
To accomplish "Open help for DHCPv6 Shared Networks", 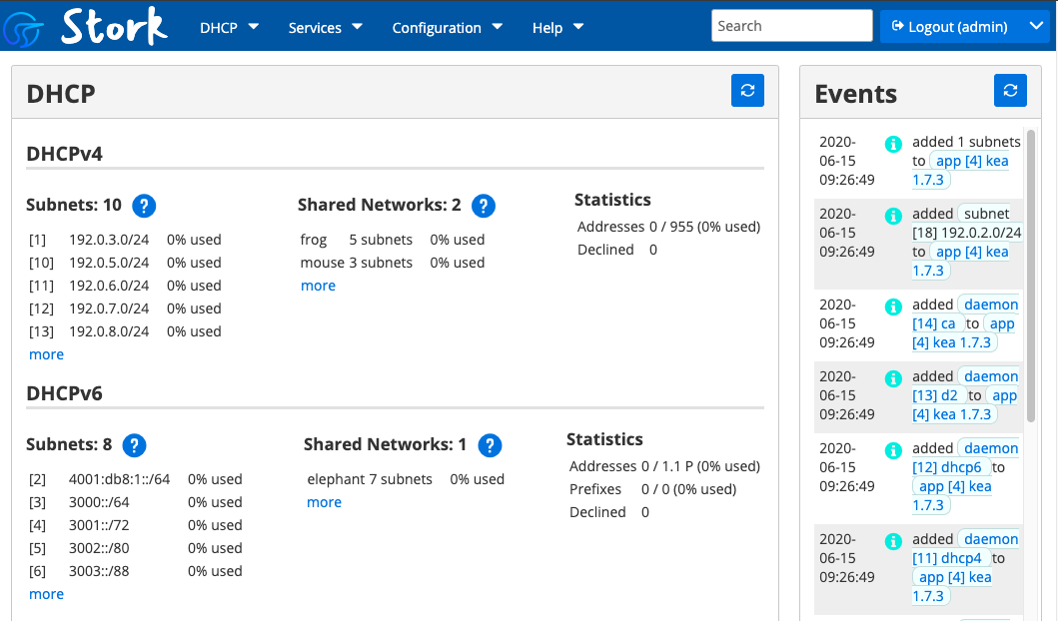I will point(490,445).
